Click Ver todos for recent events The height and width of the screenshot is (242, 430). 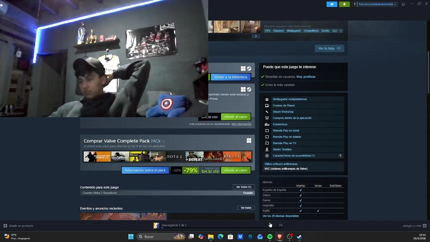[246, 208]
